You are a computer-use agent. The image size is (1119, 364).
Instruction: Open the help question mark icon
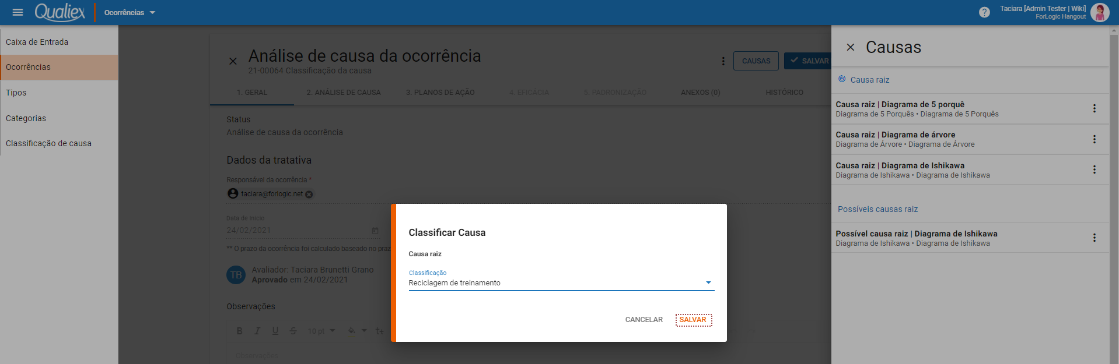[984, 12]
